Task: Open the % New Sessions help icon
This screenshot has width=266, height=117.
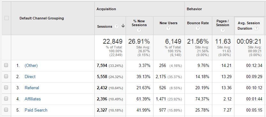Action: (x=139, y=30)
